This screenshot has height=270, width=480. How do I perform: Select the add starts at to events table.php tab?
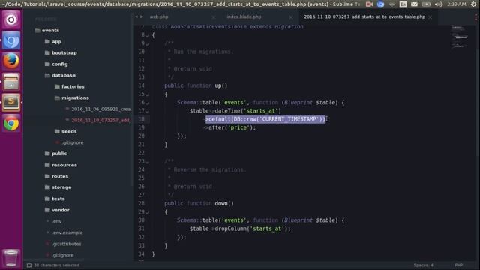point(364,16)
